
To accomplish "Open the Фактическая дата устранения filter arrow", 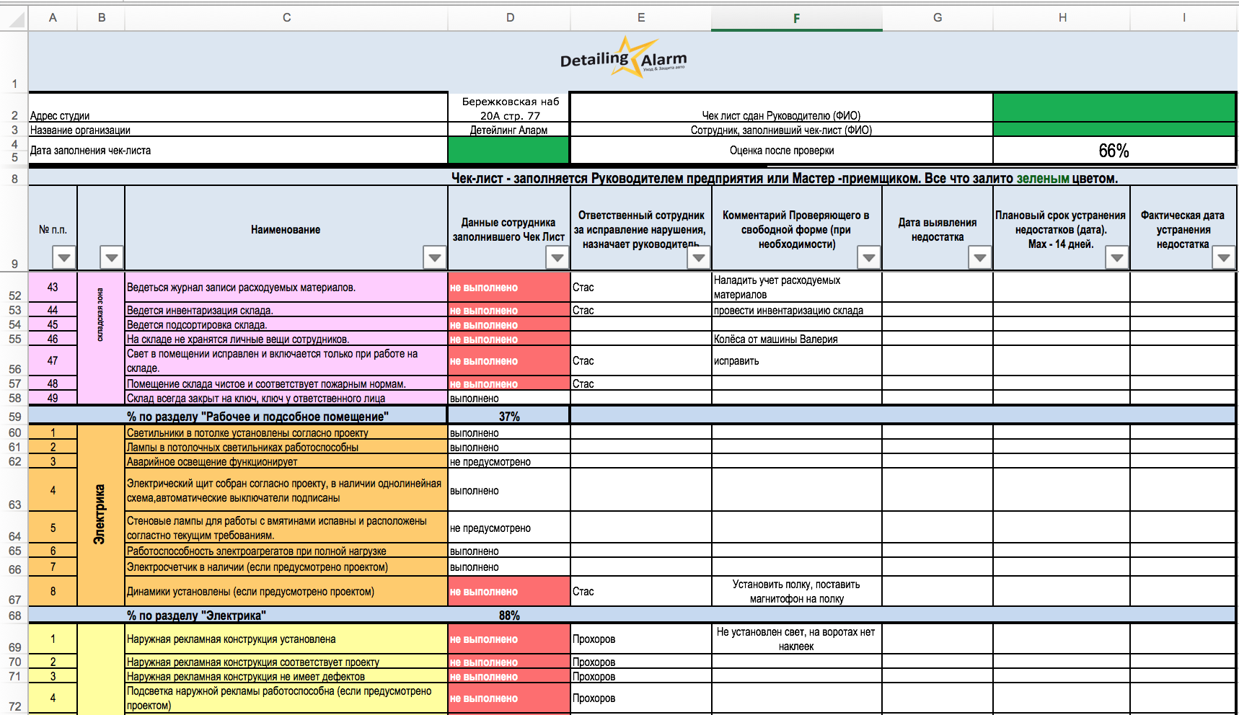I will click(1223, 257).
